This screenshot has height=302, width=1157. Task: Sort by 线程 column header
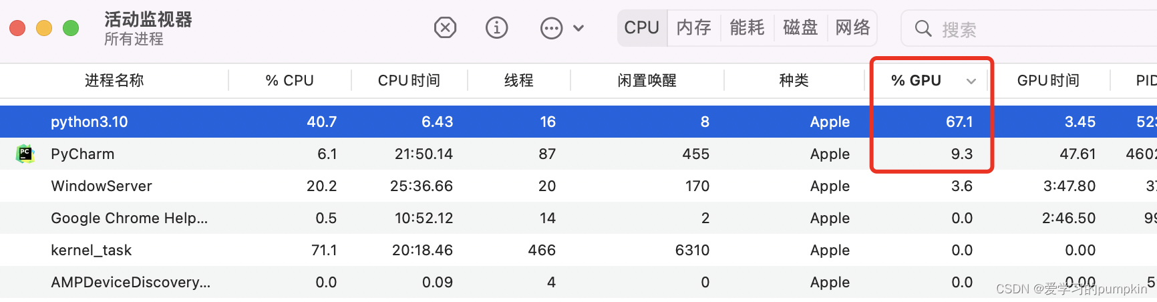pos(518,81)
